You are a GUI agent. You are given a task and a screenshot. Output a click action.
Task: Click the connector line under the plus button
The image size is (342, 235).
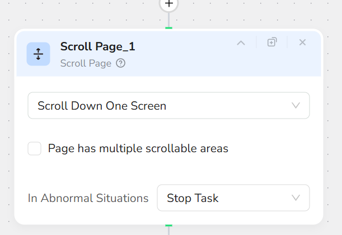tap(168, 20)
